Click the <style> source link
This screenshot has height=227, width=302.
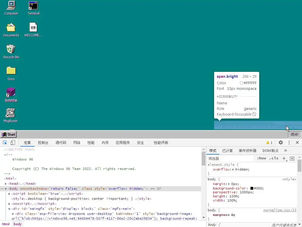pyautogui.click(x=289, y=179)
